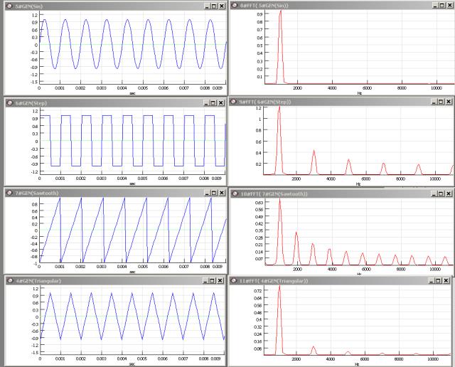Click the '2000' frequency label in Triangular FFT window

(296, 359)
